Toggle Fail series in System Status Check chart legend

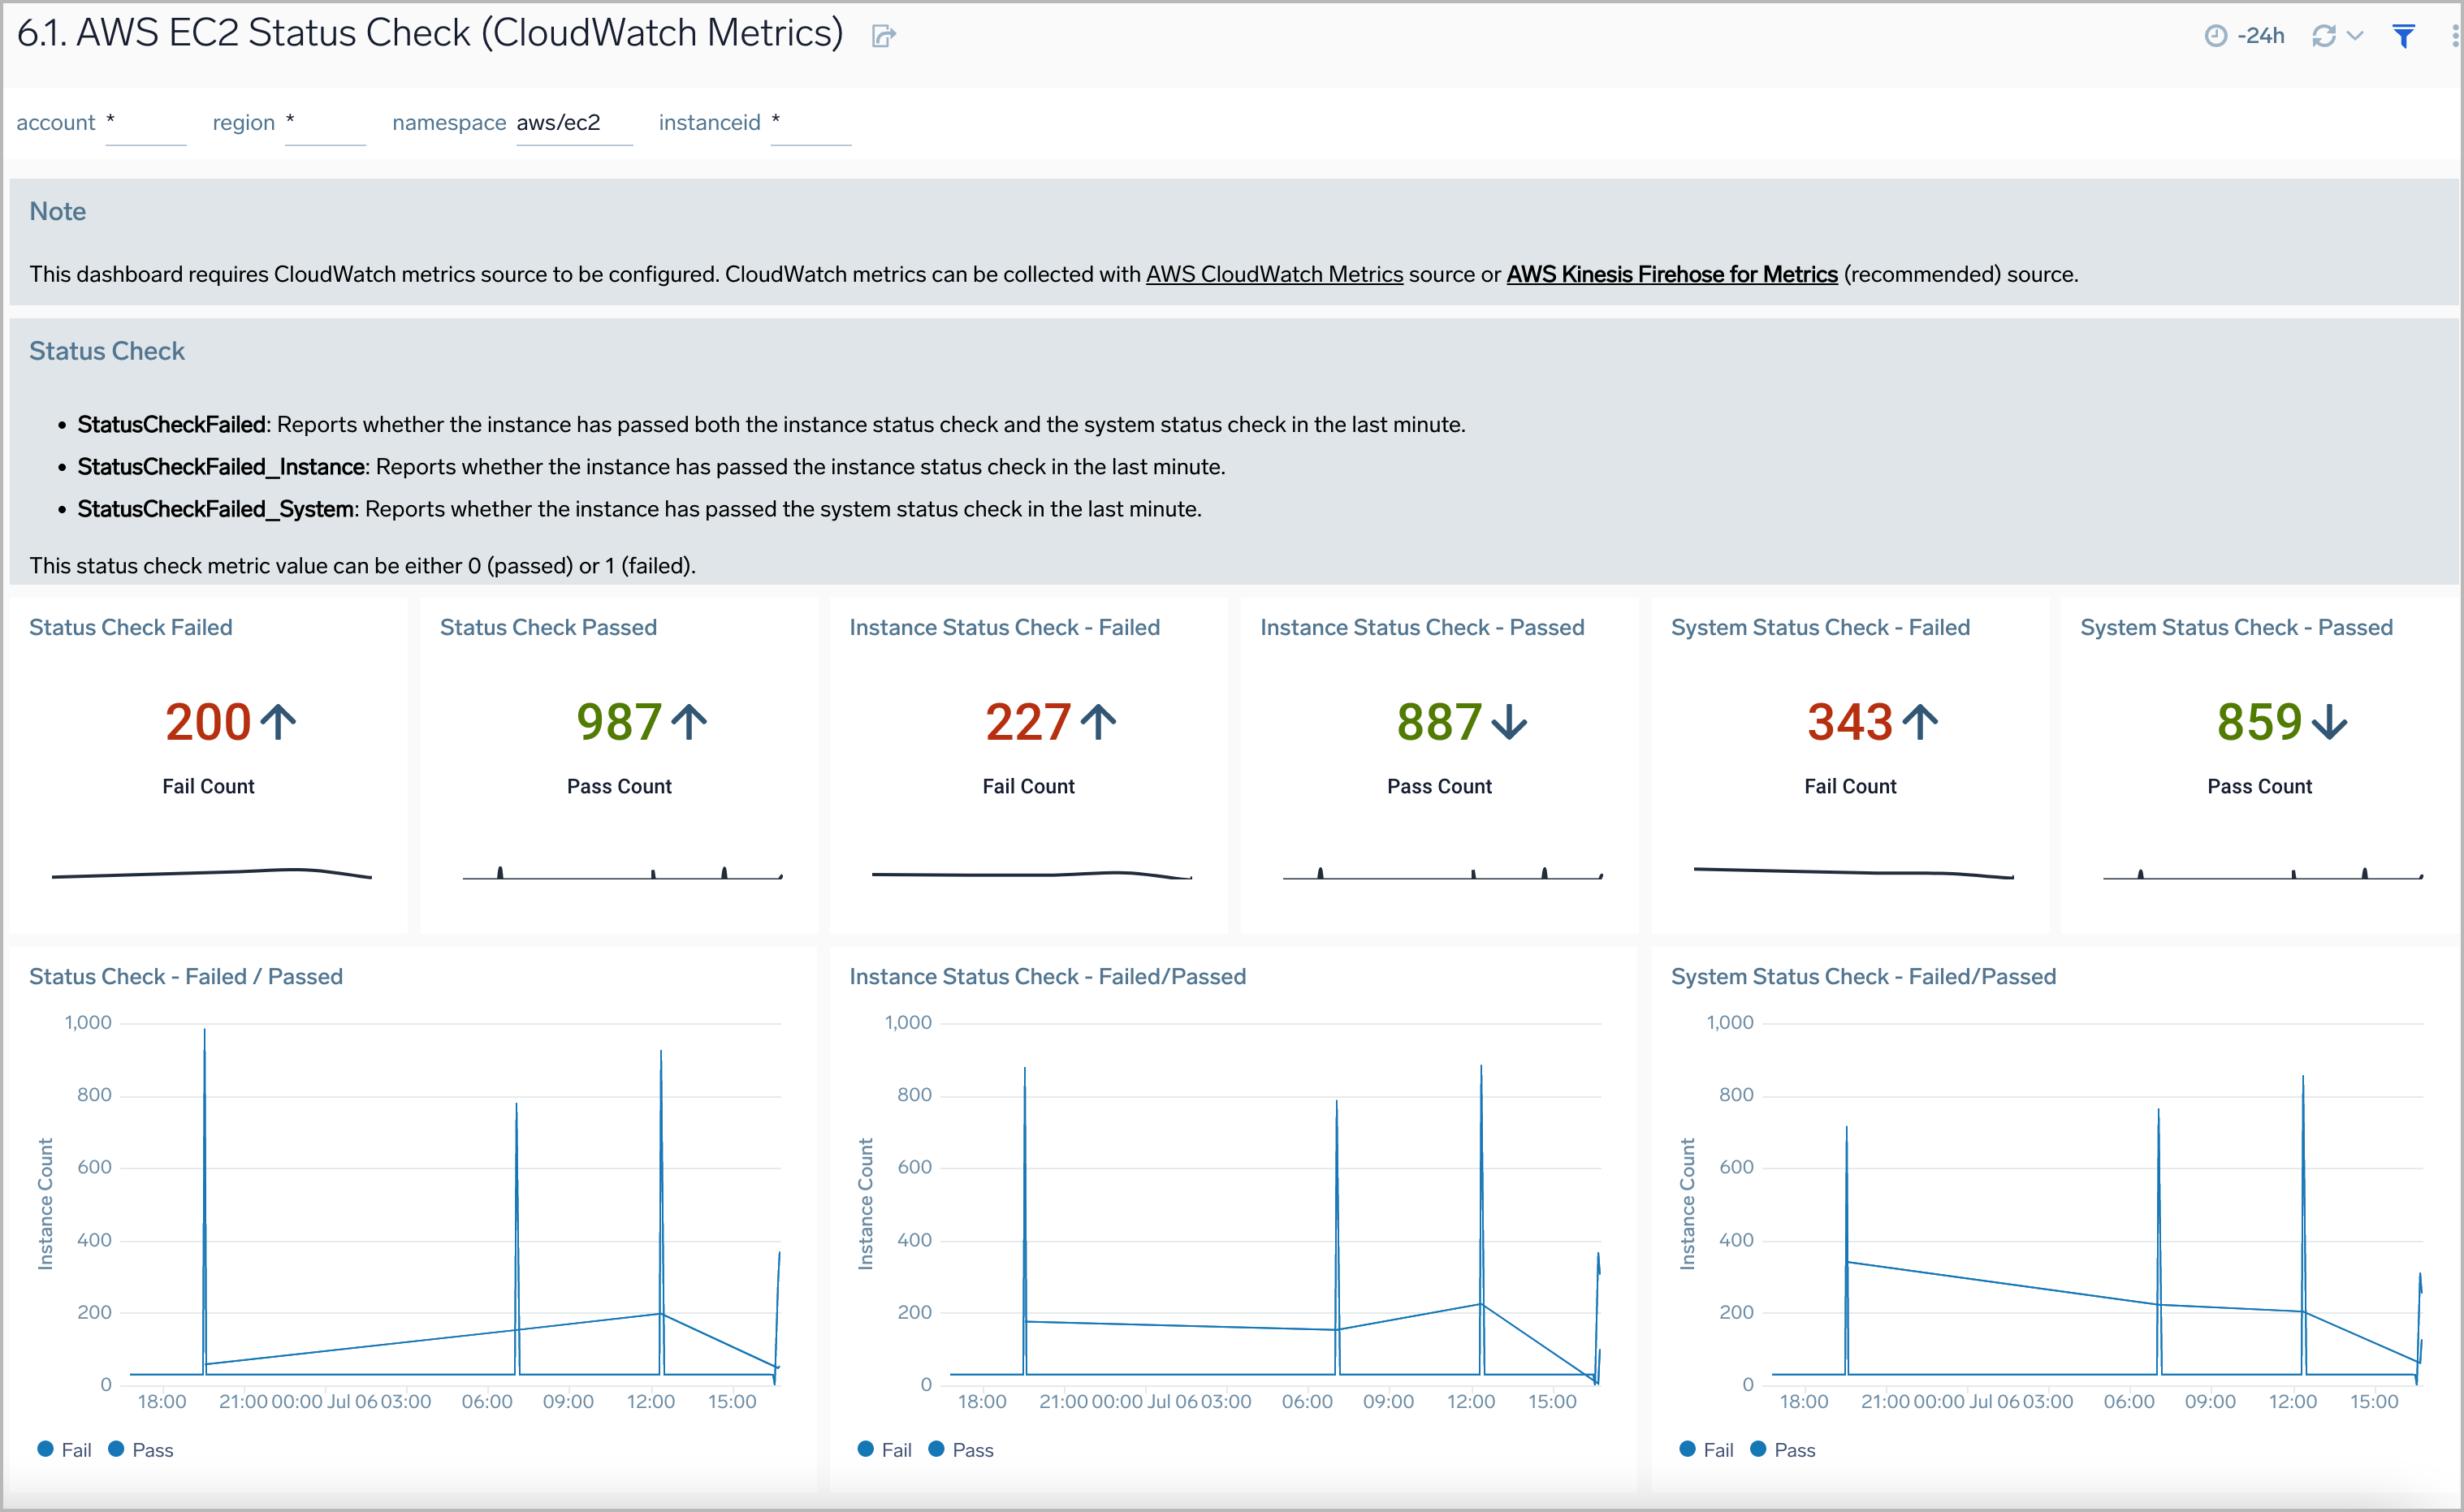pos(1706,1450)
